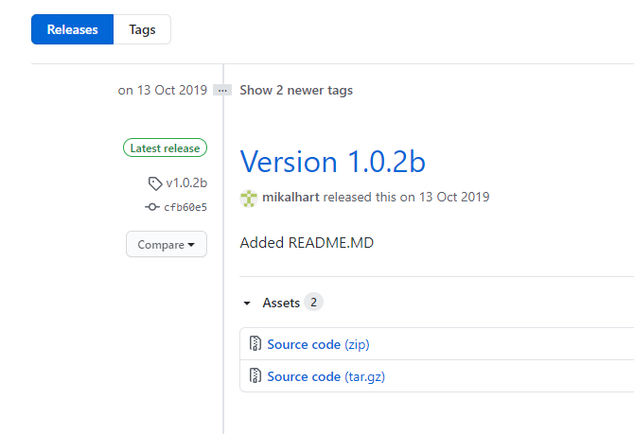Open the v1.0.2b tag link
The height and width of the screenshot is (434, 634).
[x=186, y=183]
